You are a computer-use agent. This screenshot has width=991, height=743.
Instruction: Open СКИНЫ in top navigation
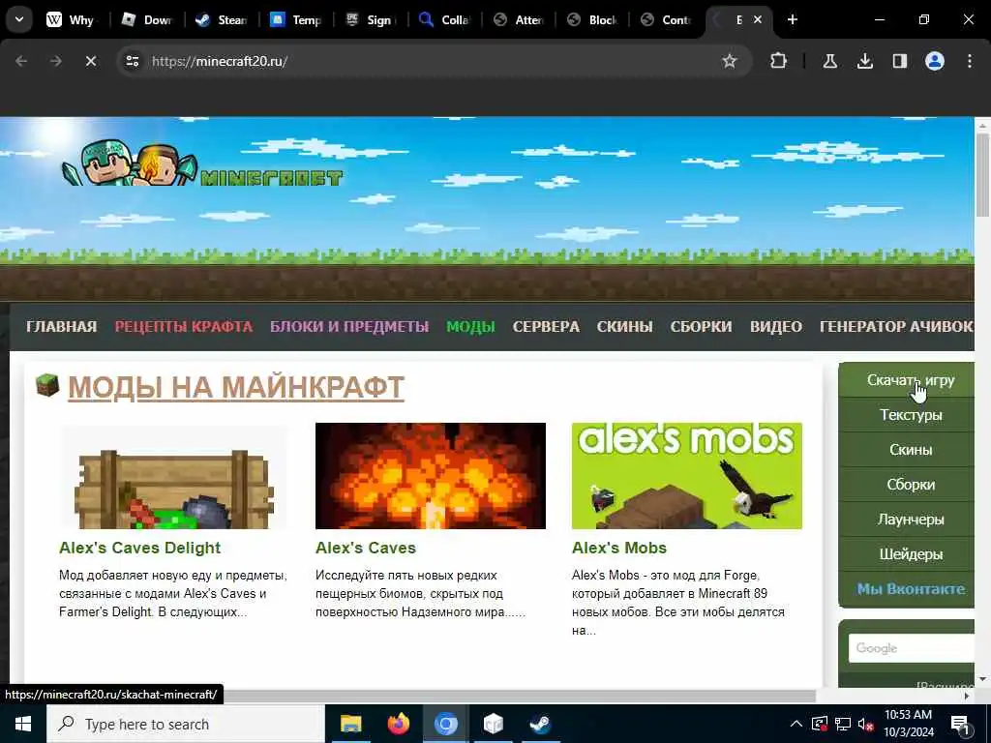(x=624, y=327)
